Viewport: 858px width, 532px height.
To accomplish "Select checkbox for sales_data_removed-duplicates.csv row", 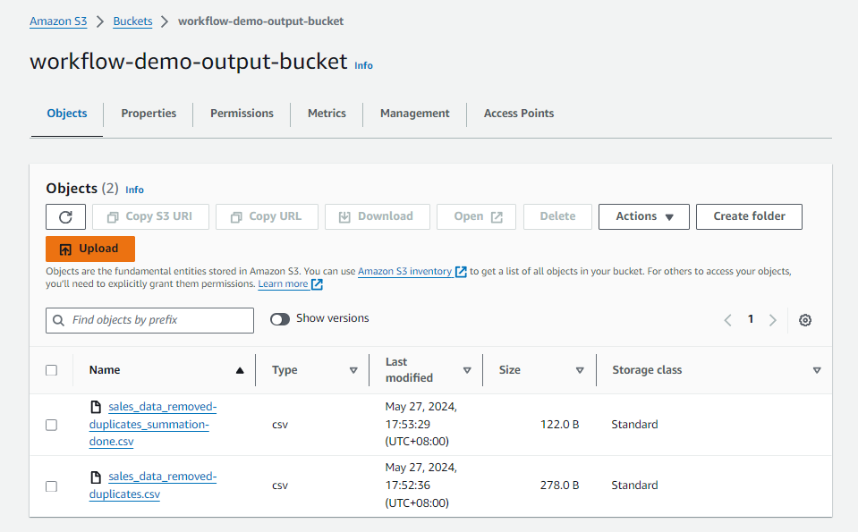I will pos(51,486).
